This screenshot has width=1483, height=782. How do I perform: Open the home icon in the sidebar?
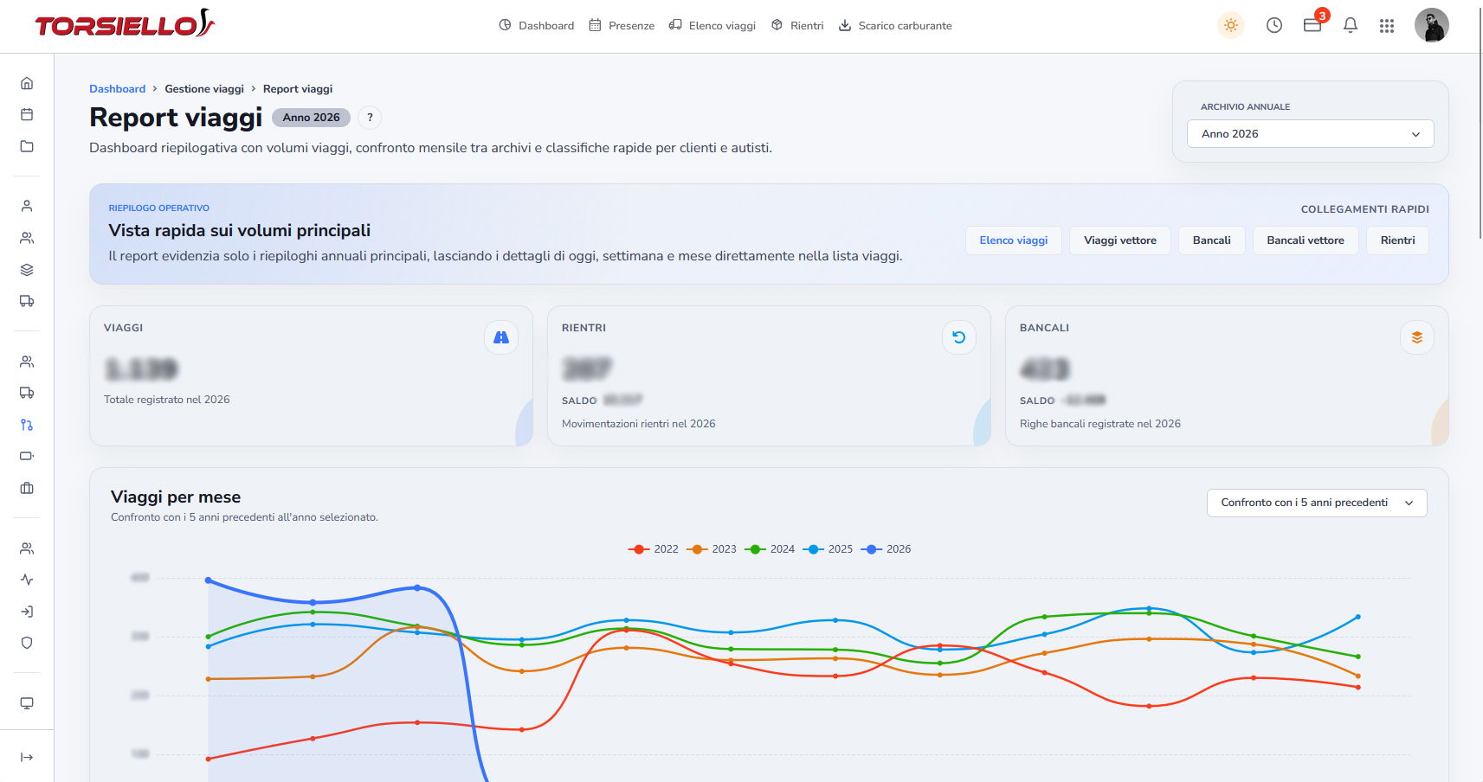click(x=27, y=83)
